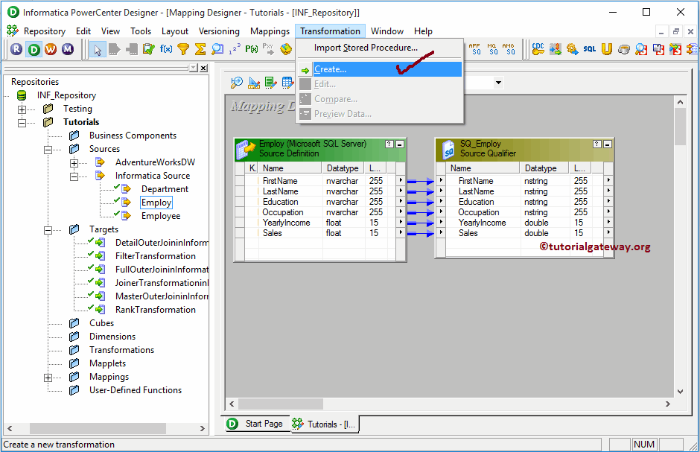Click the help button on SQ_Employ Source Qualifier
This screenshot has width=700, height=452.
point(597,144)
